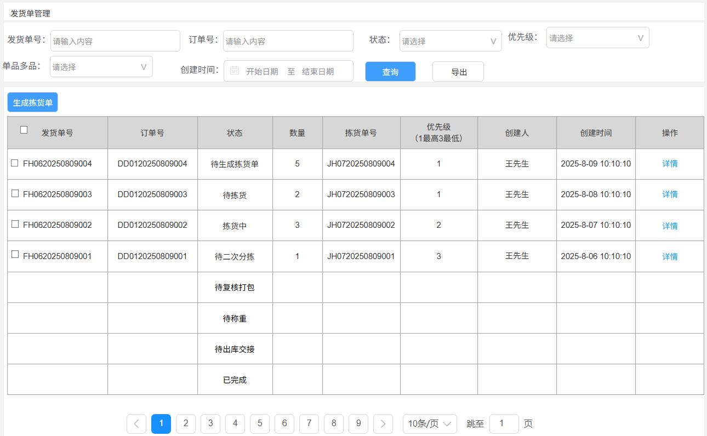Screen dimensions: 707x436
Task: Click cell DD0120250809004
Action: pos(152,164)
